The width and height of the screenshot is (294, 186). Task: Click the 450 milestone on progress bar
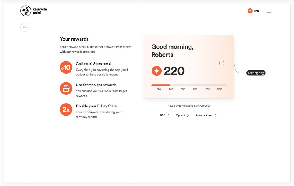(x=171, y=89)
